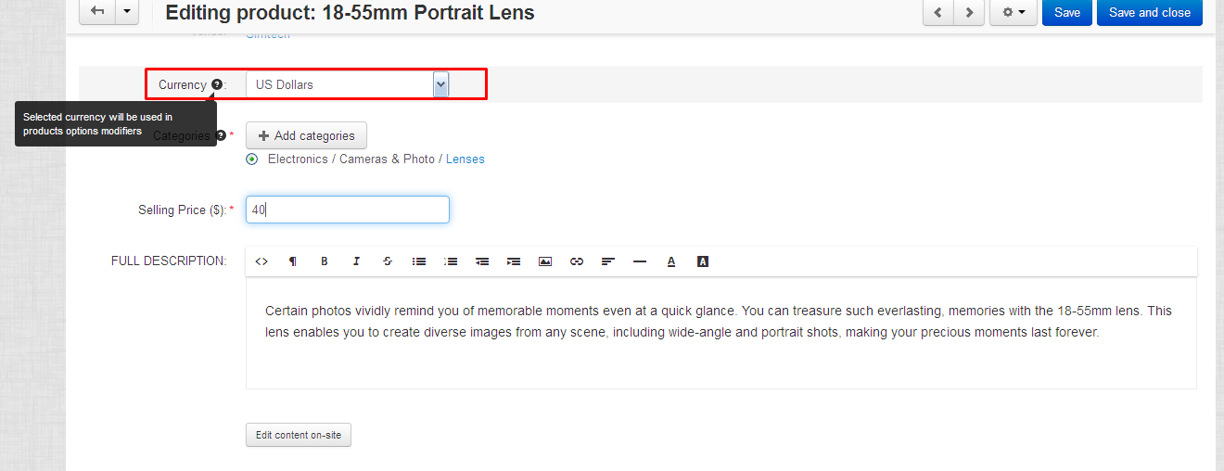Open the font color picker
Viewport: 1224px width, 471px height.
[671, 261]
